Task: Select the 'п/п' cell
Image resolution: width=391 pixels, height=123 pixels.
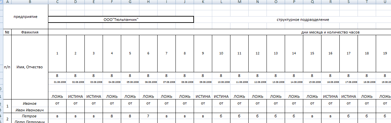Action: pos(7,67)
